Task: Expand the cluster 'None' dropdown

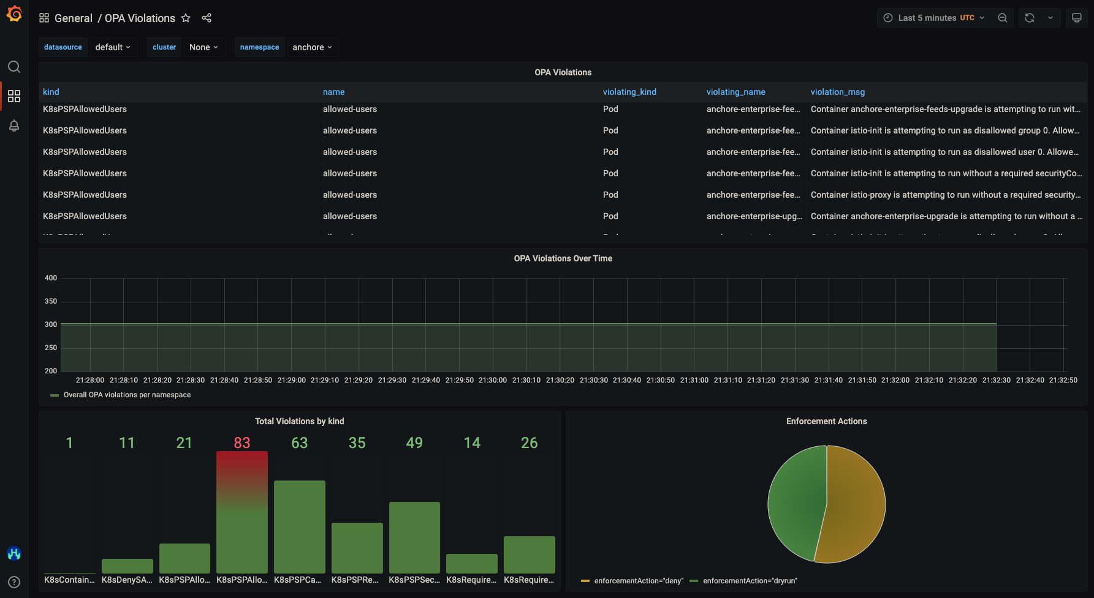Action: [x=203, y=47]
